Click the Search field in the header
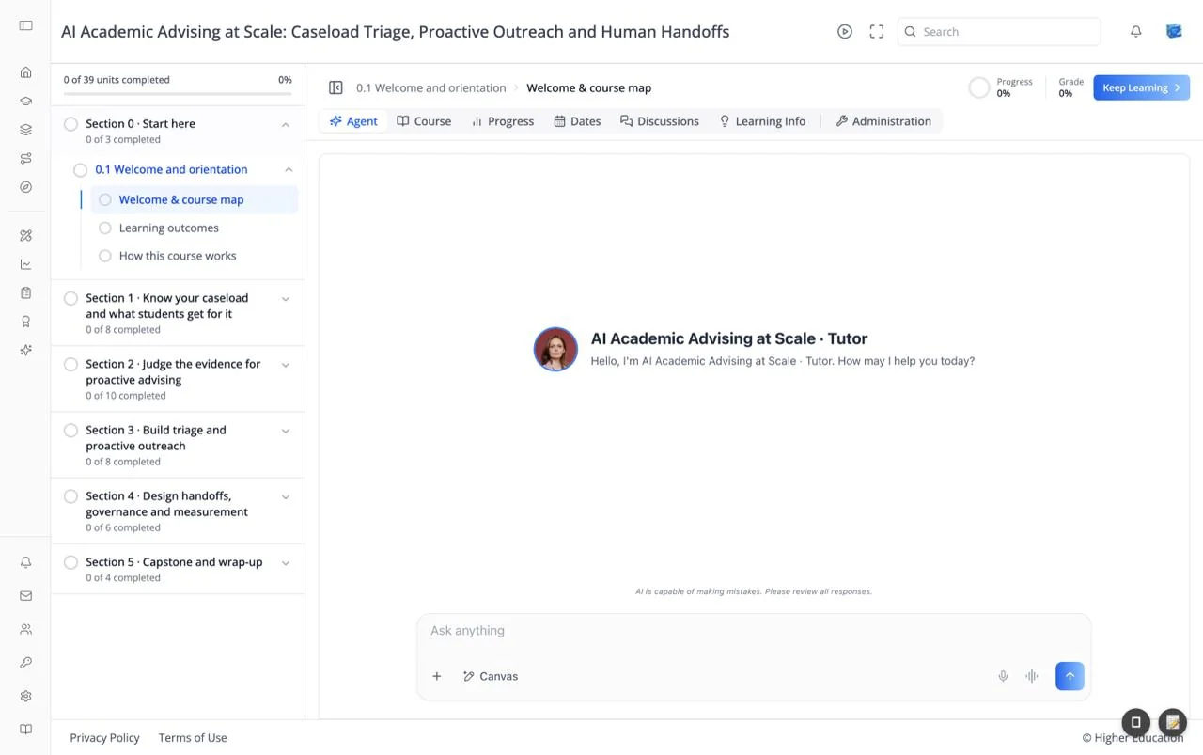This screenshot has height=755, width=1203. point(999,32)
